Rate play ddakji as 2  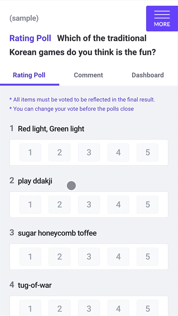pos(59,205)
